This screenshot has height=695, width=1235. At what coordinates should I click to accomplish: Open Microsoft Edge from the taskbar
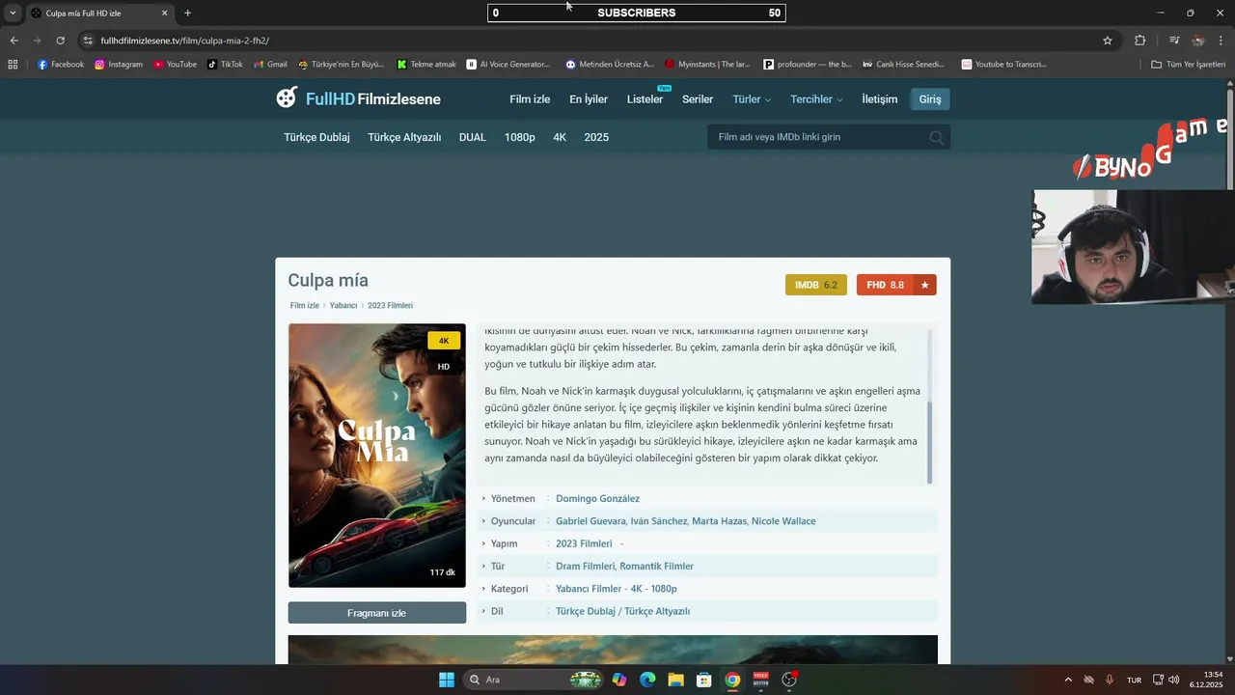point(647,680)
